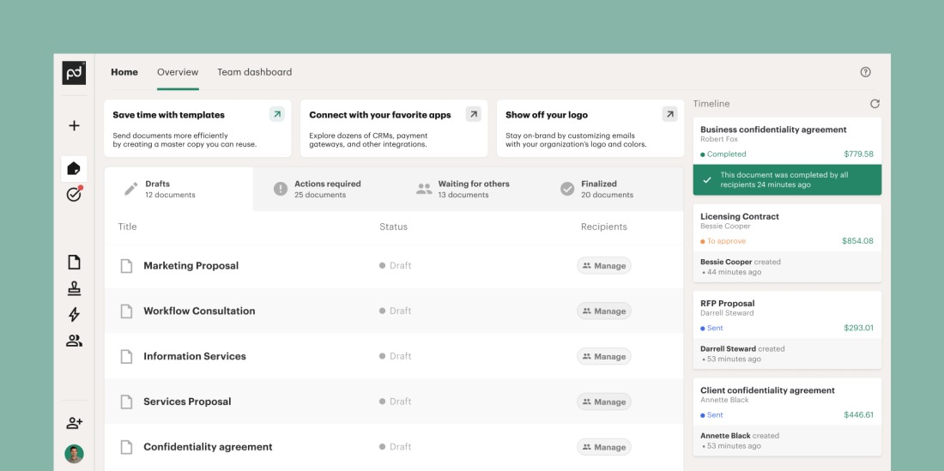Open the Services Proposal document

pos(187,402)
